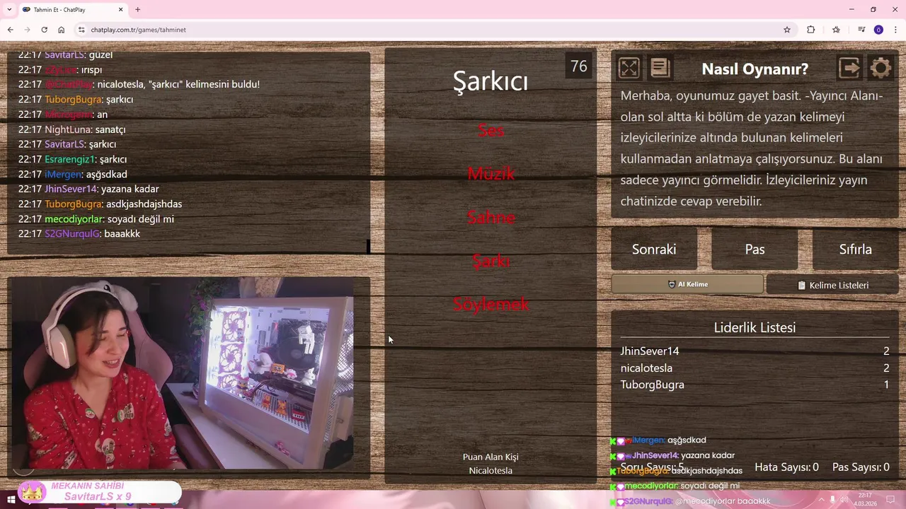Go back in browser history
The image size is (906, 509).
pos(10,30)
